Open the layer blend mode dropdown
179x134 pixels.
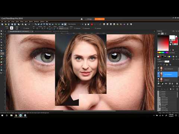click(160, 61)
